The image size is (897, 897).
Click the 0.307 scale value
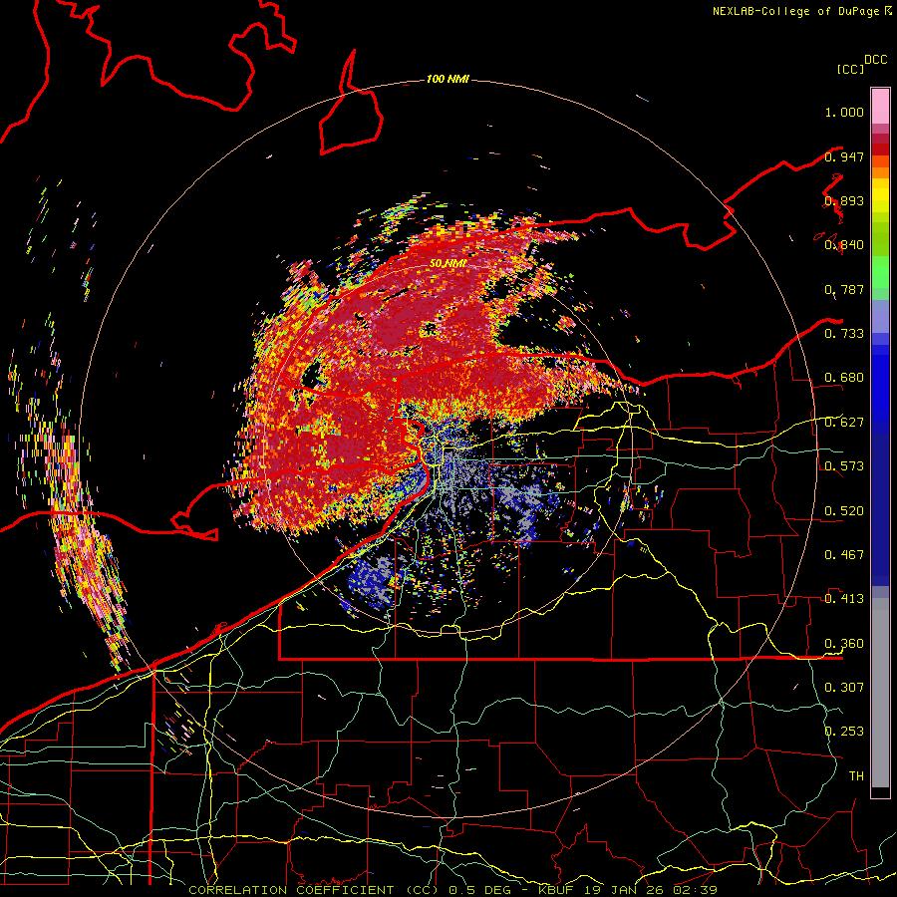[844, 688]
